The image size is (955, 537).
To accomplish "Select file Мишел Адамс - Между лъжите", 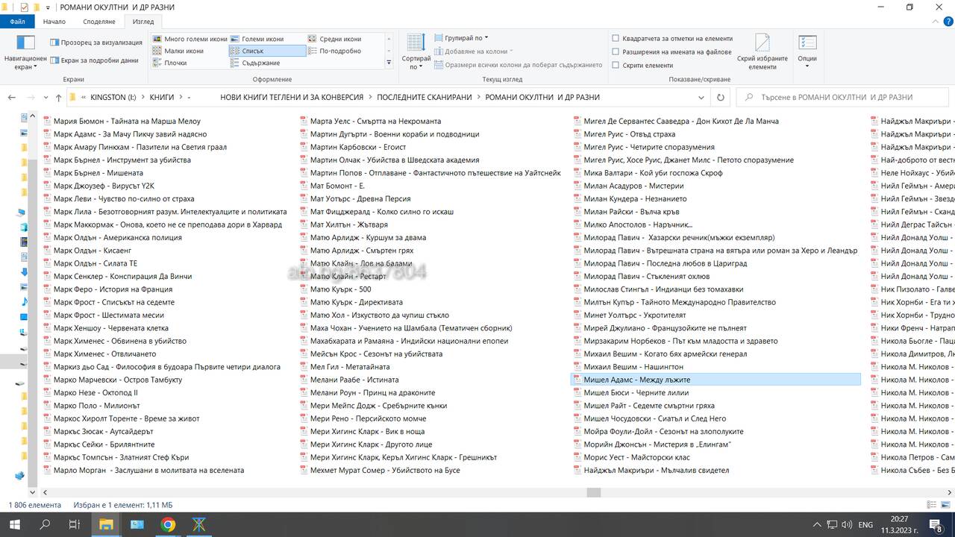I will pyautogui.click(x=715, y=380).
